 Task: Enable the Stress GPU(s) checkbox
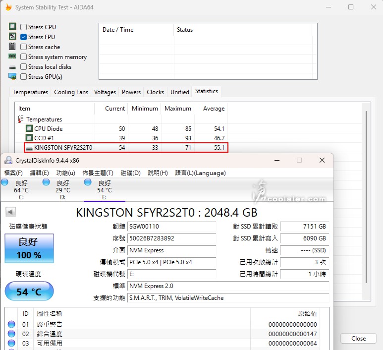[x=23, y=77]
